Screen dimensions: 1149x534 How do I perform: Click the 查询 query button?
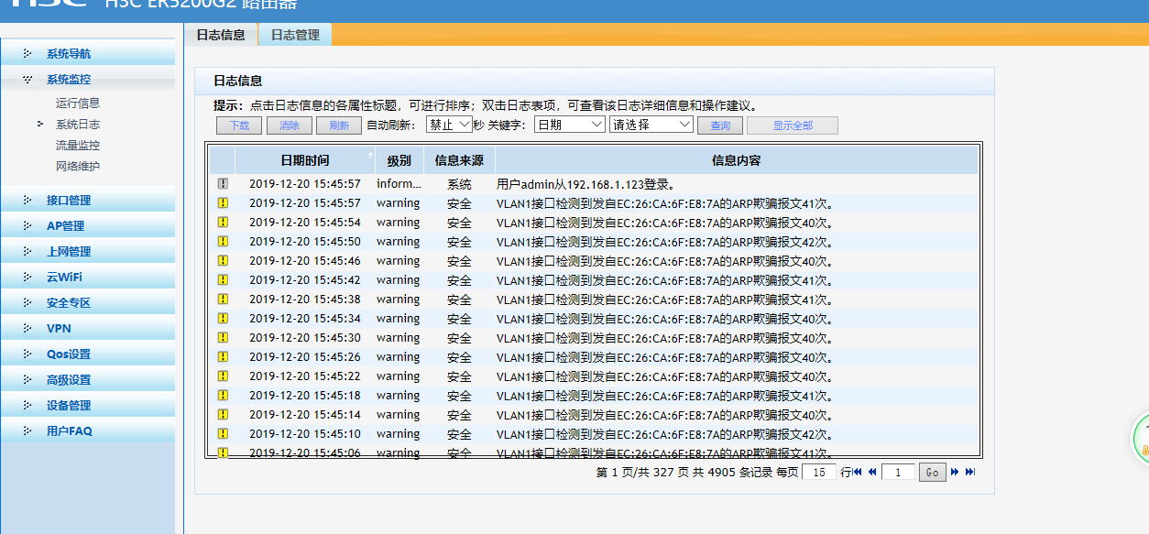point(720,125)
